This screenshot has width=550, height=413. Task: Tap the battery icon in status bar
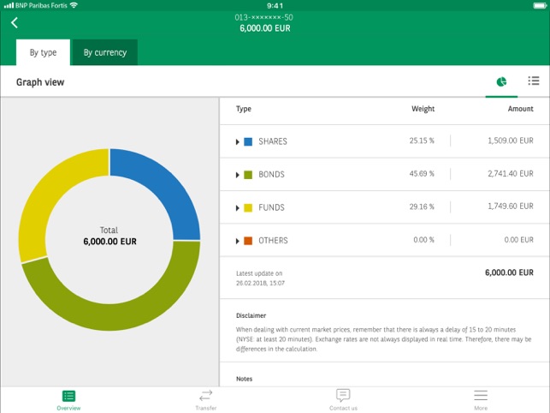[x=535, y=5]
